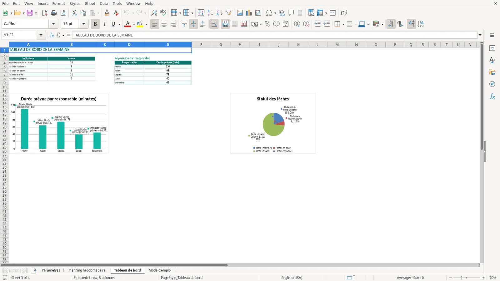Toggle Center Vertically alignment
This screenshot has height=281, width=500.
pos(193,24)
